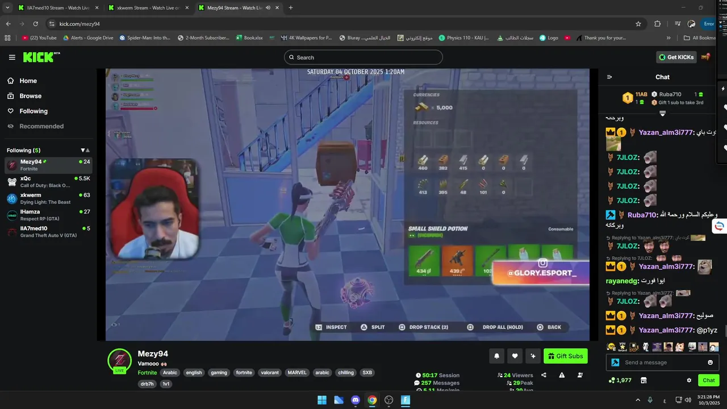
Task: Click the Gift Subs button
Action: [x=565, y=356]
